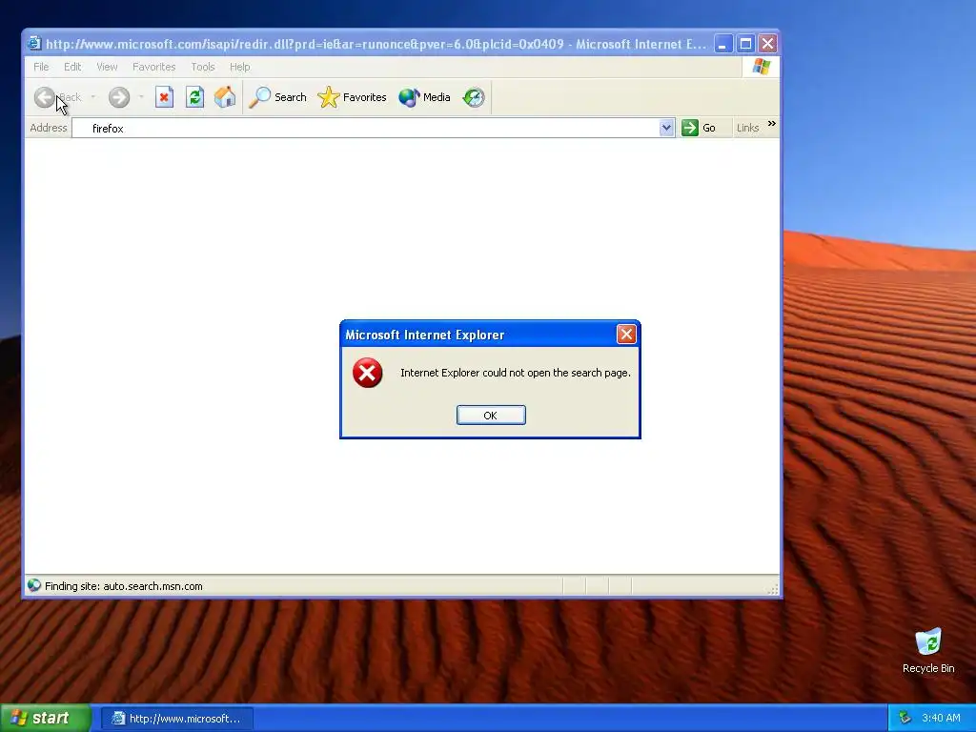Open the Favorites menu
Screen dimensions: 976x732
click(x=153, y=67)
